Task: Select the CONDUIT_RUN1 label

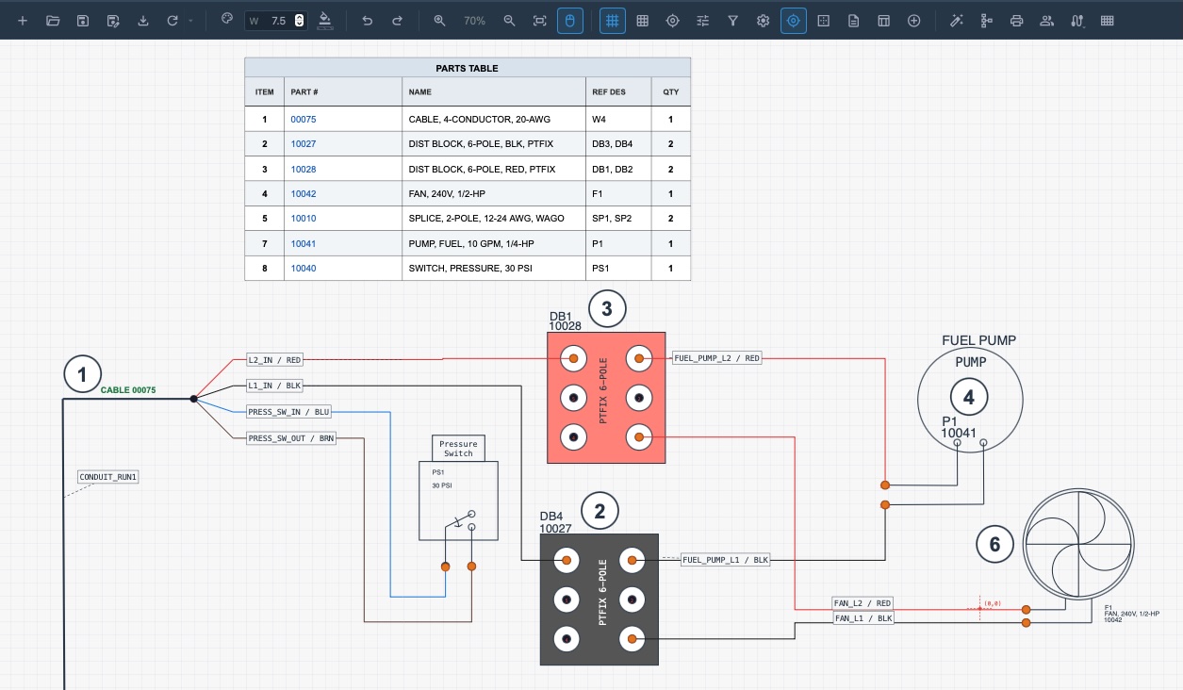Action: coord(108,477)
